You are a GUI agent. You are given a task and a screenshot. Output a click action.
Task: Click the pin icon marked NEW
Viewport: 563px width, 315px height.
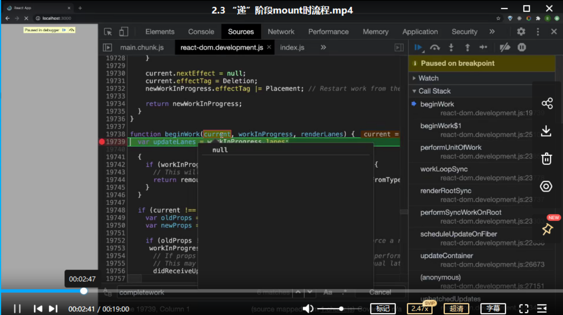(547, 229)
